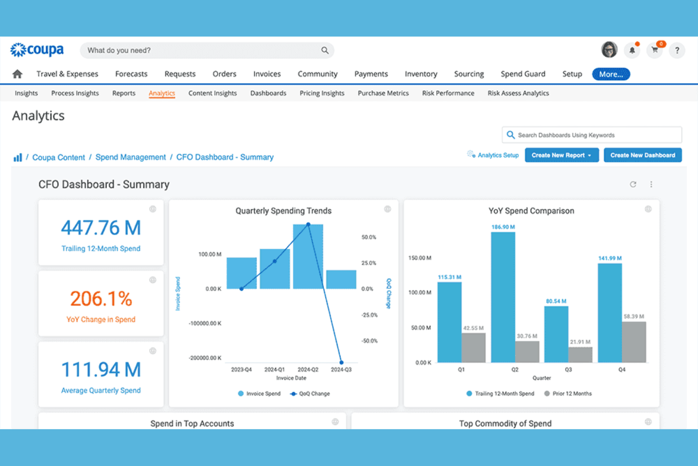698x466 pixels.
Task: Open the Spend Guard menu
Action: (523, 74)
